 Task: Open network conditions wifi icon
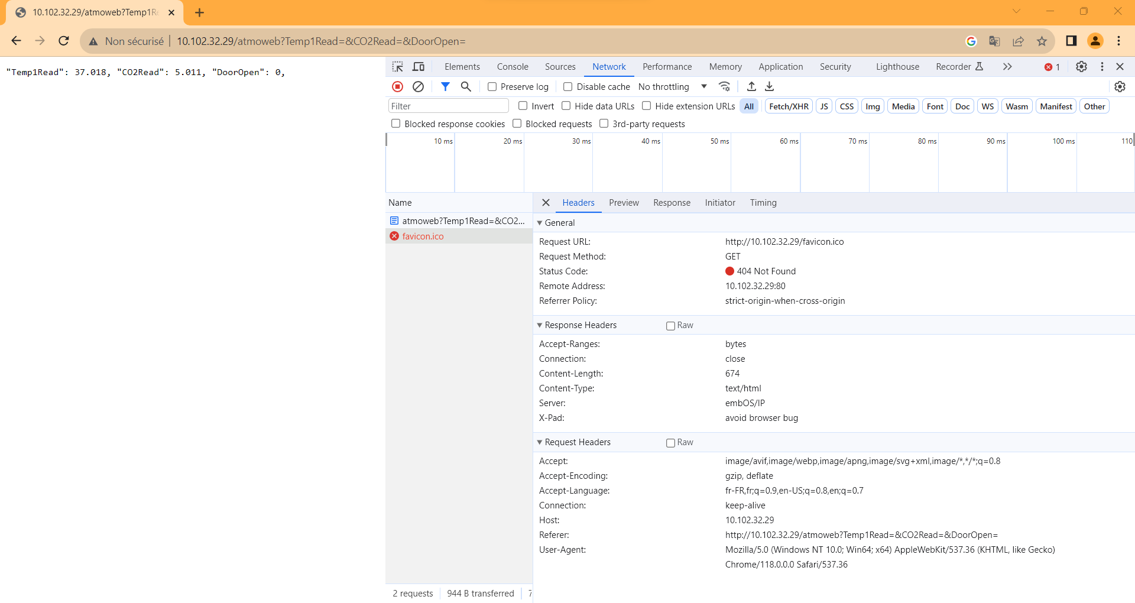[x=724, y=87]
